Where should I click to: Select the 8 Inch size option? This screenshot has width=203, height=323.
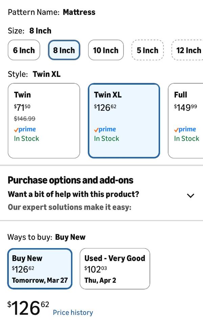64,50
